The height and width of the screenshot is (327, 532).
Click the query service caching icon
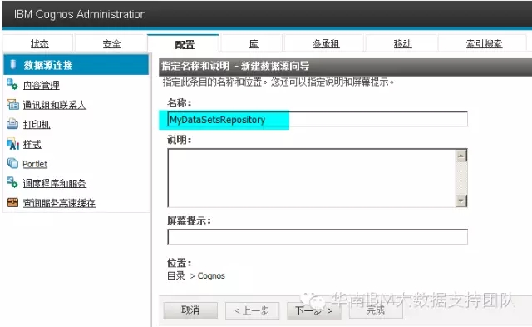[x=12, y=202]
